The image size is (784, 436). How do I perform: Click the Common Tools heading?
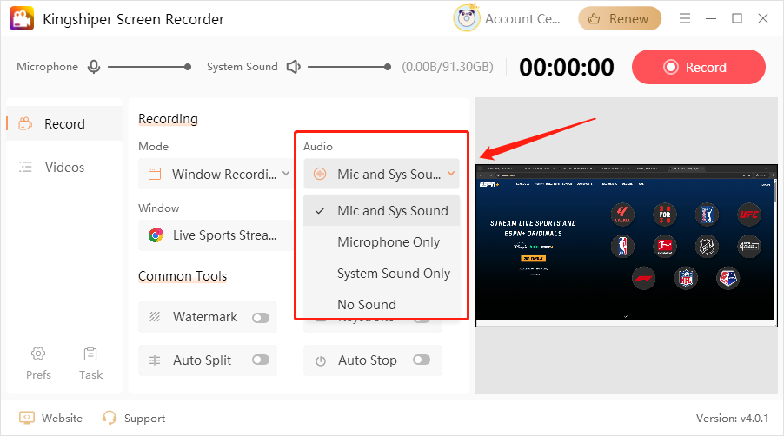click(x=183, y=275)
